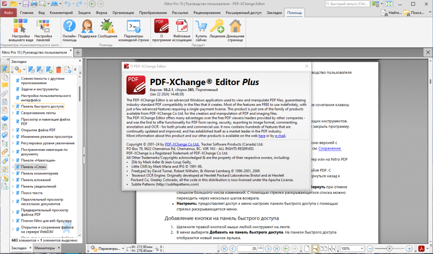Expand the 'Открытие файла PDF' bookmark
Image resolution: width=433 pixels, height=254 pixels.
coord(13,130)
